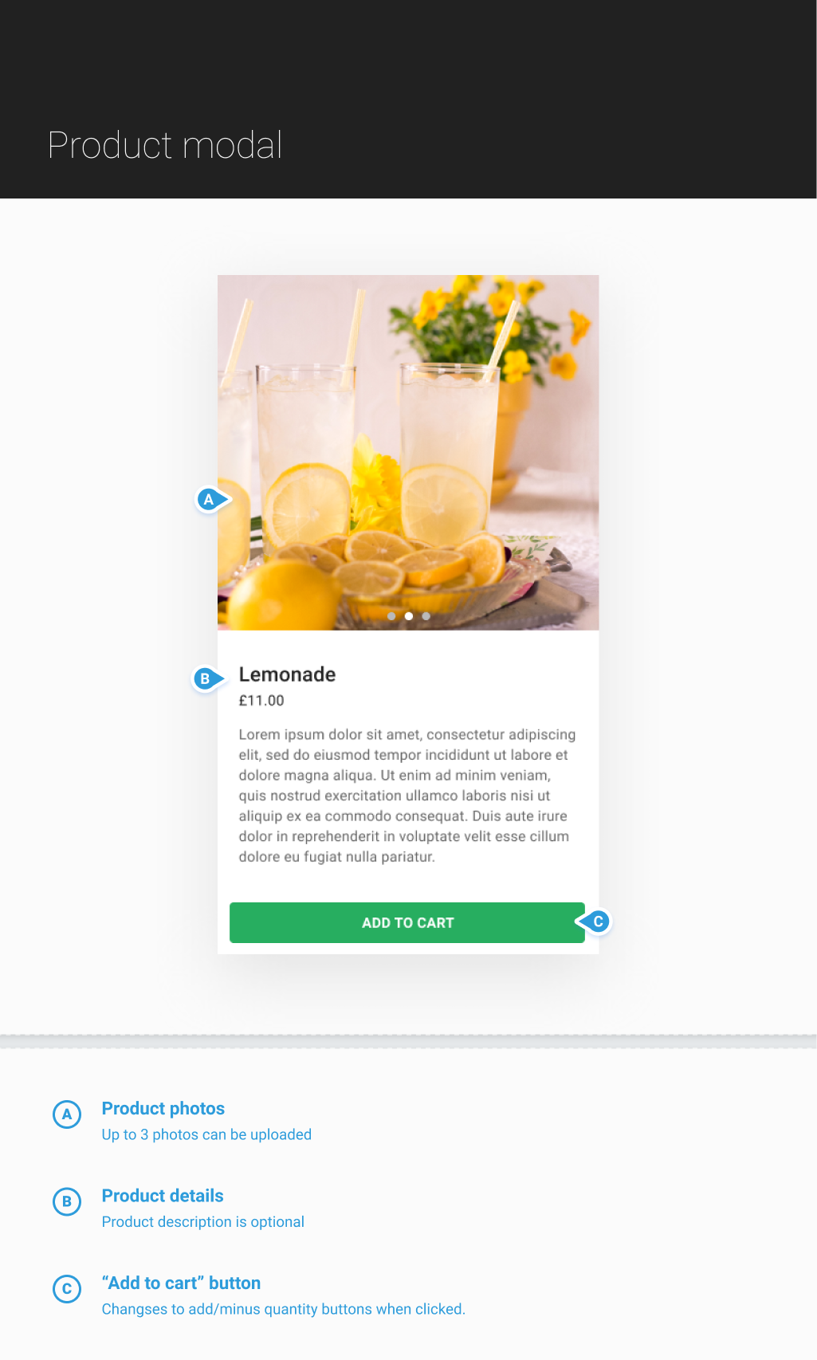
Task: Select the circled A legend icon
Action: [x=67, y=1114]
